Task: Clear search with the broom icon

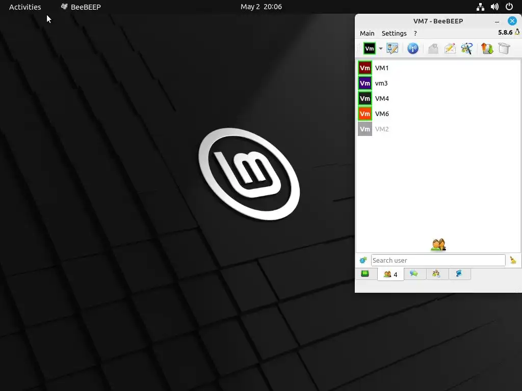Action: [513, 260]
